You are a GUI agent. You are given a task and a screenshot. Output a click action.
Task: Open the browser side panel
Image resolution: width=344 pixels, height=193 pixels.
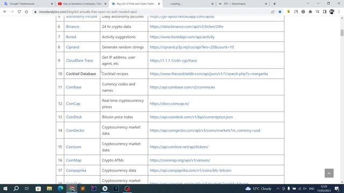point(325,12)
